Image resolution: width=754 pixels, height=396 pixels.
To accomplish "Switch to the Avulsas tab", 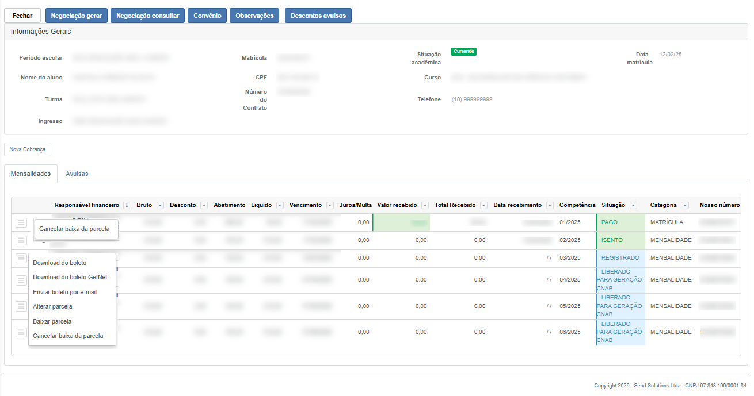I will (x=77, y=174).
